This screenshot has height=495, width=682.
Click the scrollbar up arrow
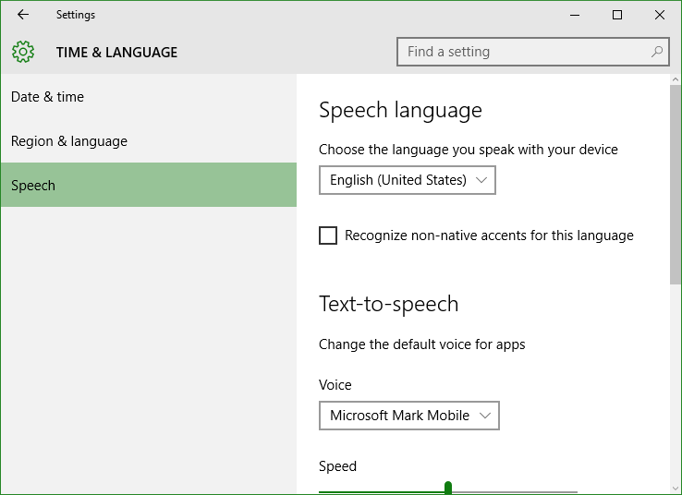point(676,79)
